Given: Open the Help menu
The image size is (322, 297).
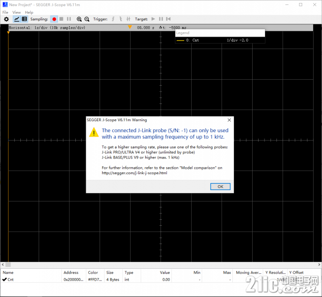Looking at the screenshot, I should (x=29, y=12).
